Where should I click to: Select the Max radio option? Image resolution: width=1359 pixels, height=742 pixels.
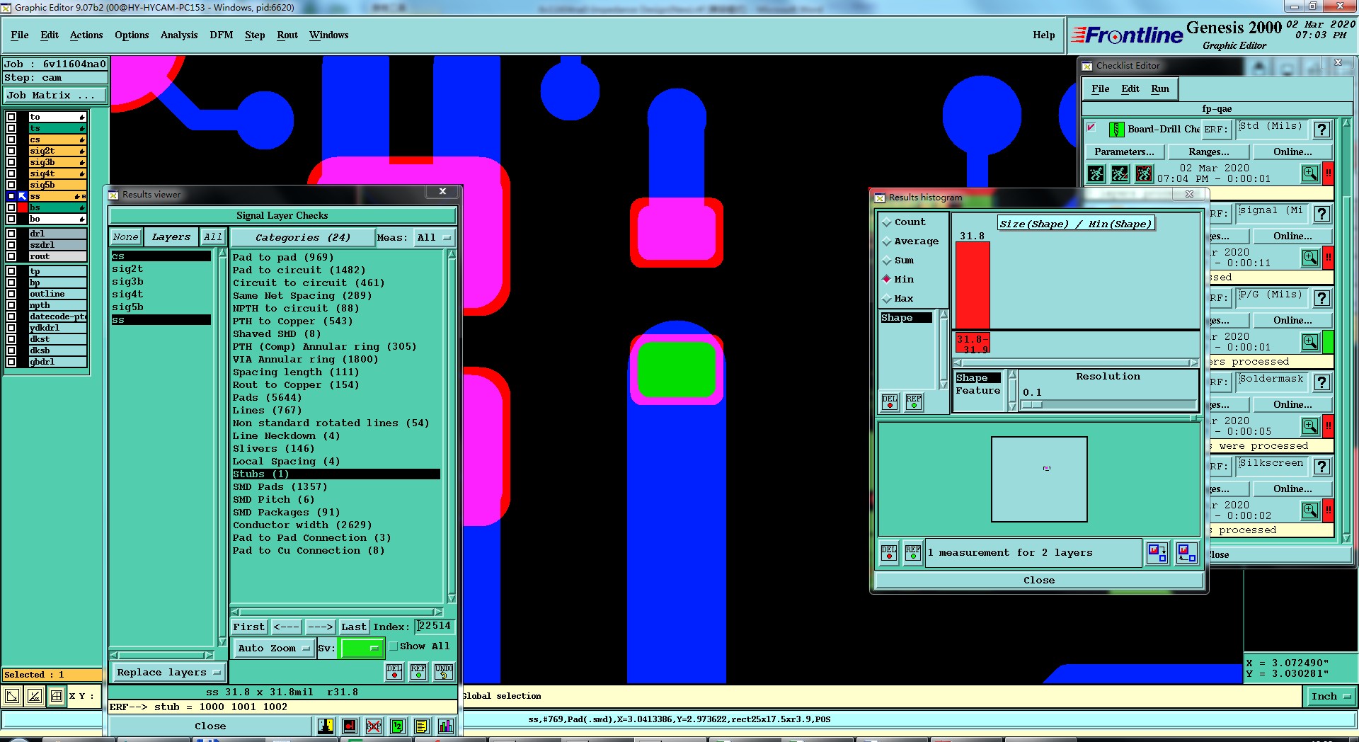pos(898,299)
